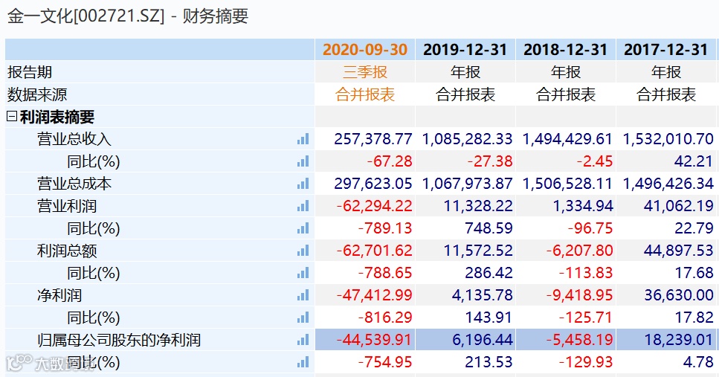Click highlighted value -5,458.19

point(580,341)
